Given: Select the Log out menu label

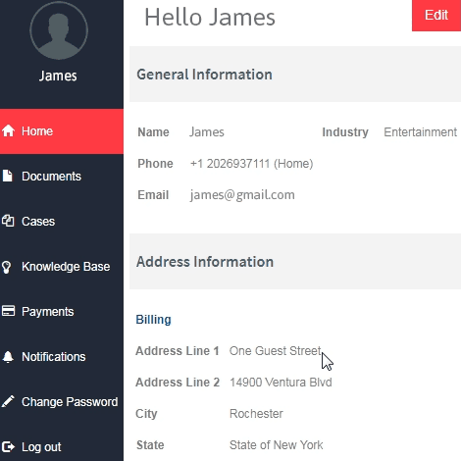Looking at the screenshot, I should (41, 447).
